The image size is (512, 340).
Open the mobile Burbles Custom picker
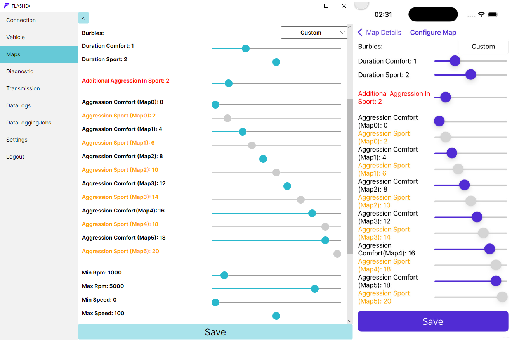[x=483, y=47]
